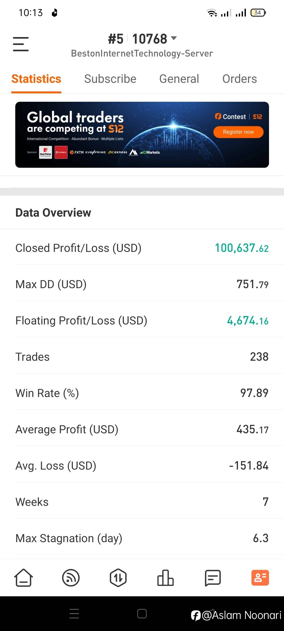284x631 pixels.
Task: Open the hamburger side menu
Action: pyautogui.click(x=21, y=44)
